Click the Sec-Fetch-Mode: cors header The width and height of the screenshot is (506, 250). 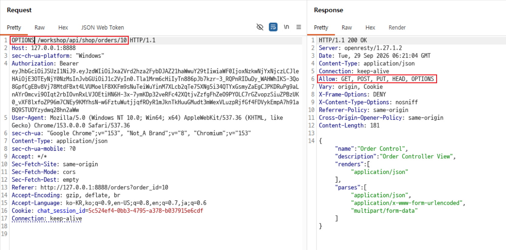pos(43,172)
